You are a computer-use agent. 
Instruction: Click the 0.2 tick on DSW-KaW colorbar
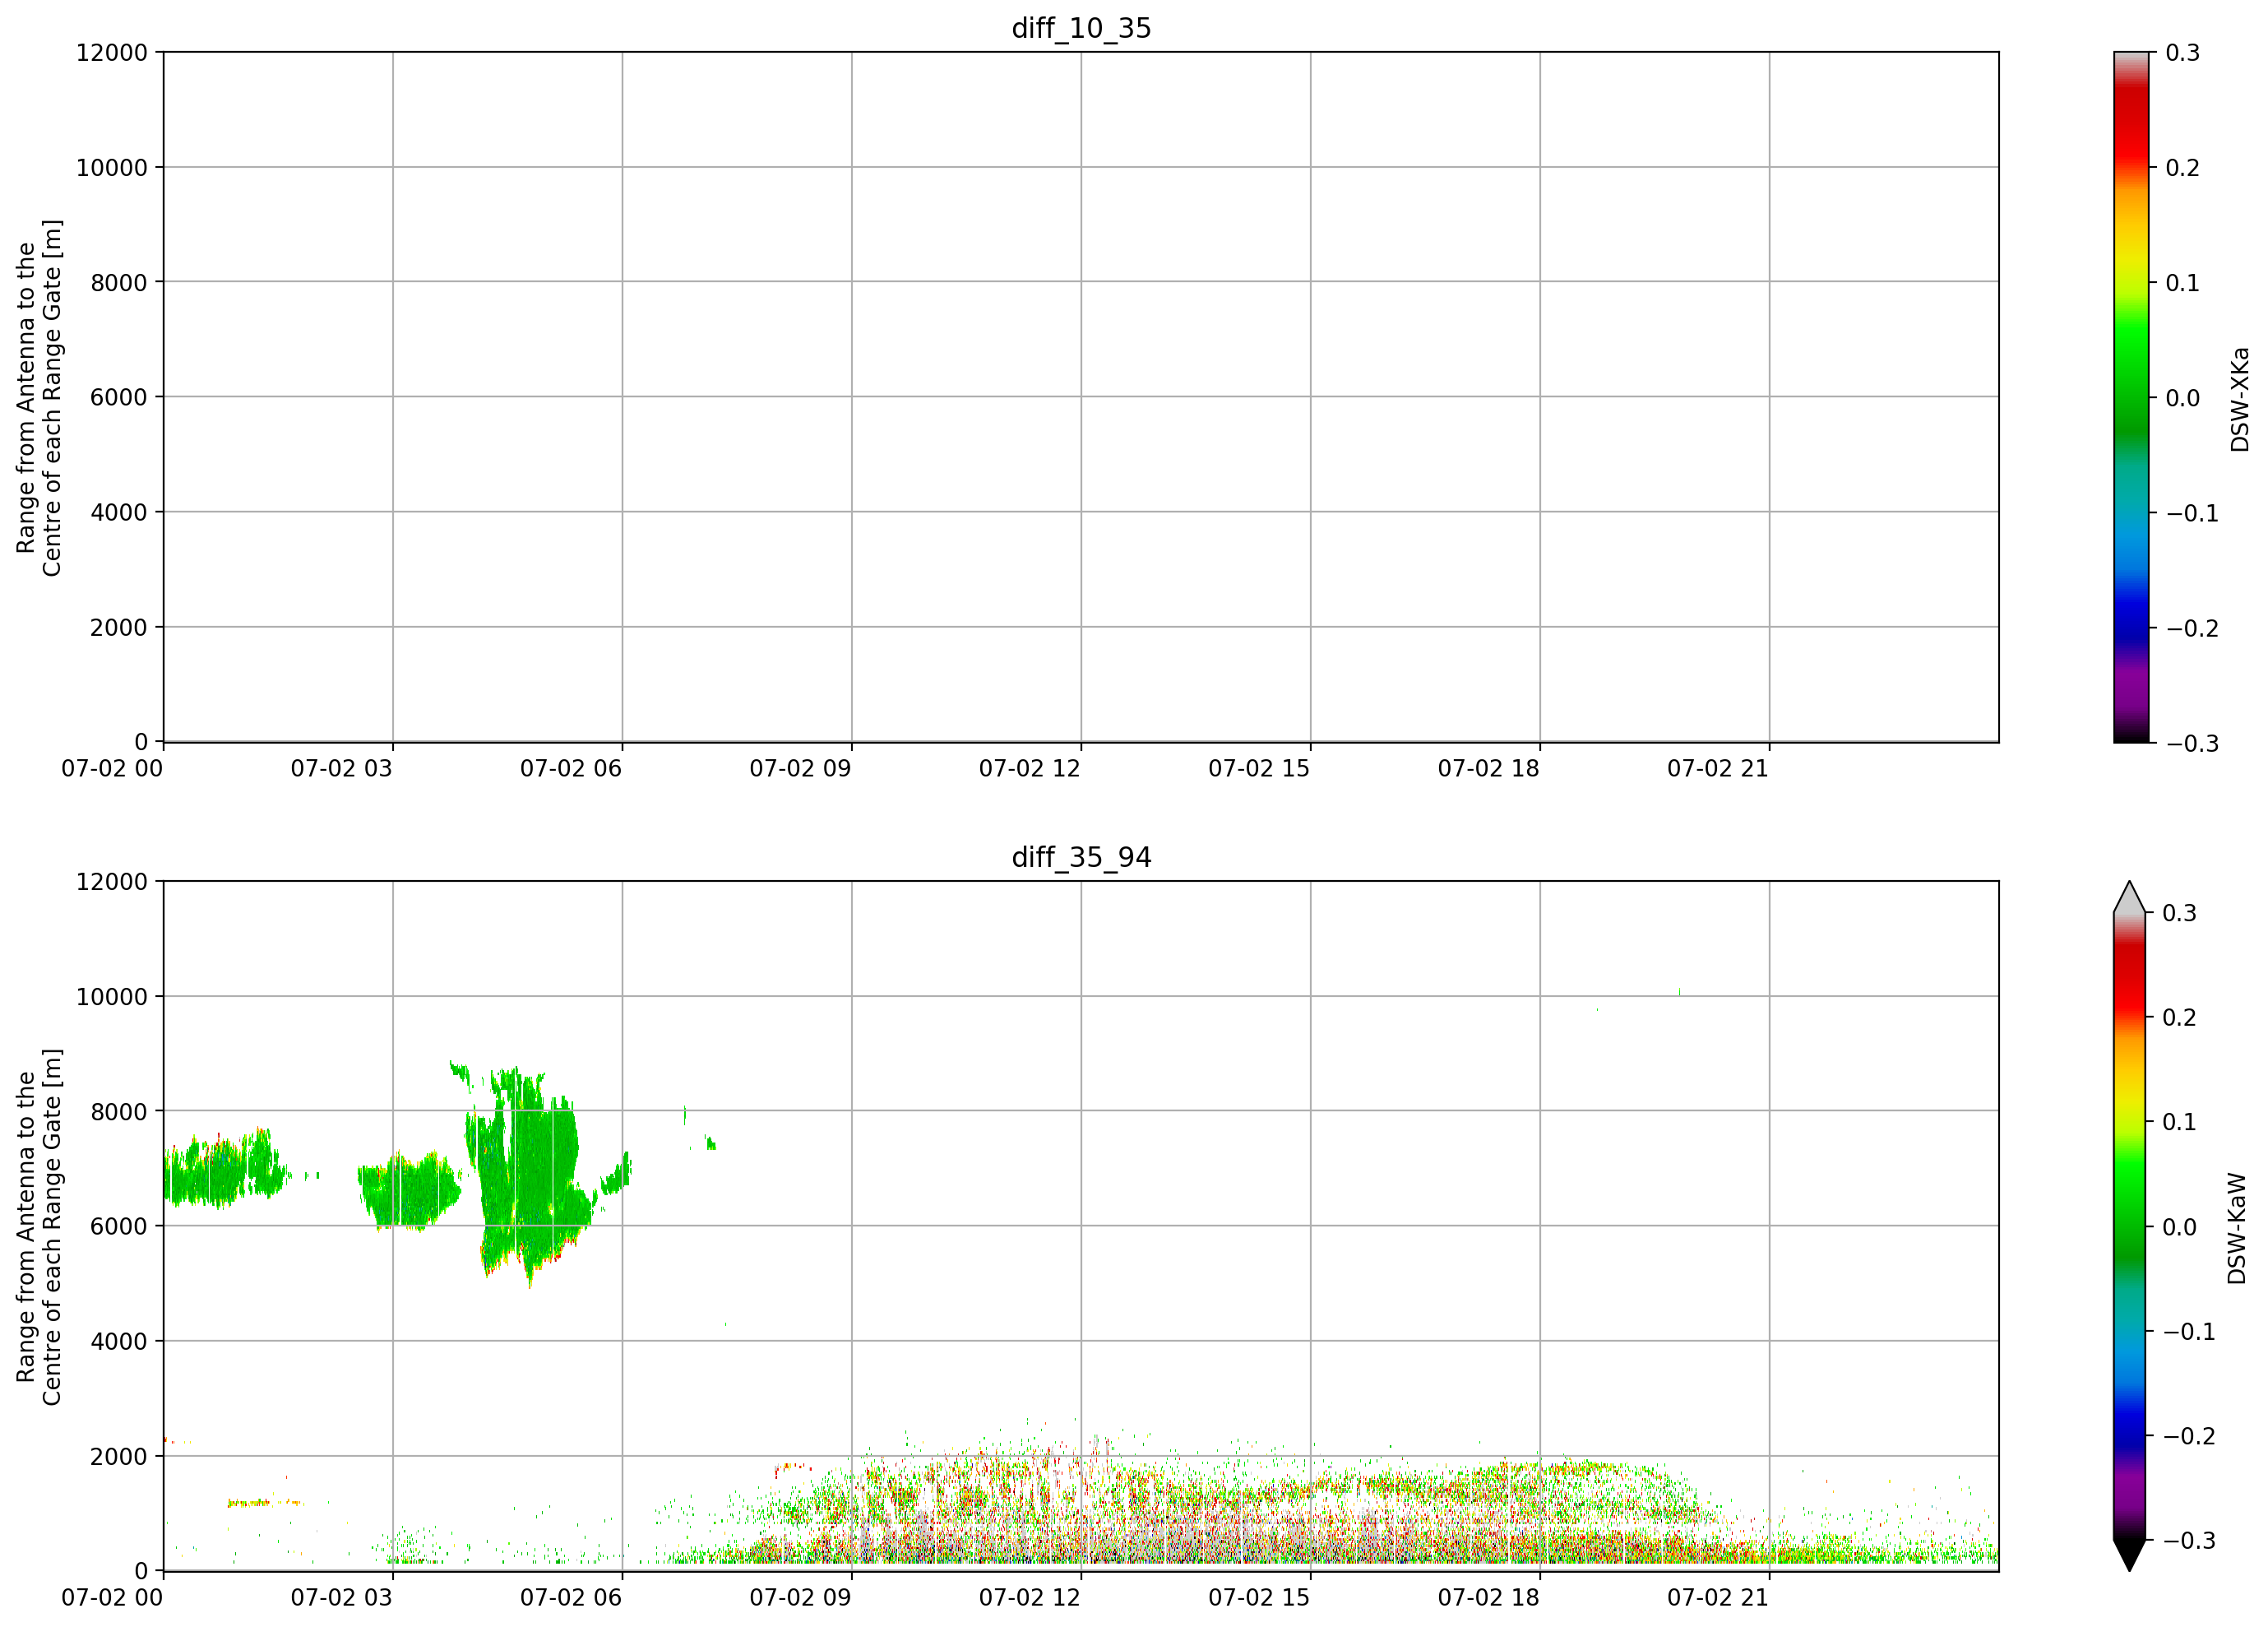point(2180,1017)
